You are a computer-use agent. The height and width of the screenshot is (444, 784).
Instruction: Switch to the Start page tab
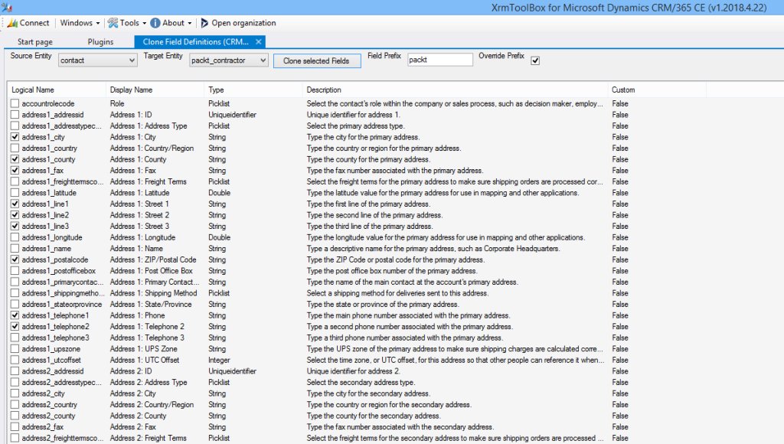(35, 42)
